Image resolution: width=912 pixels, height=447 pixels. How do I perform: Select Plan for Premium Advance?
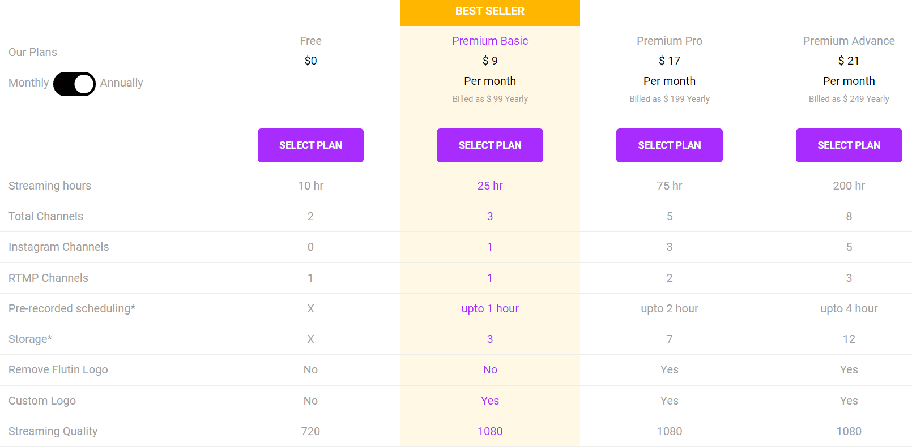(849, 145)
